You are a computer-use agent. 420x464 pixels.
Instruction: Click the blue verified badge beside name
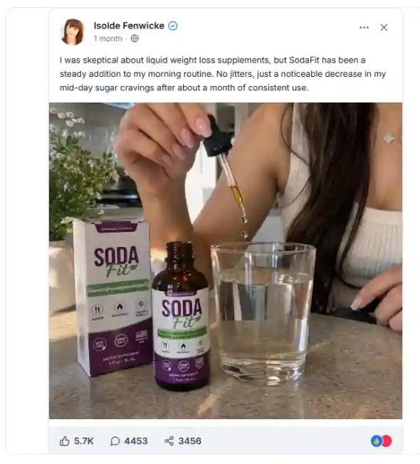tap(173, 26)
